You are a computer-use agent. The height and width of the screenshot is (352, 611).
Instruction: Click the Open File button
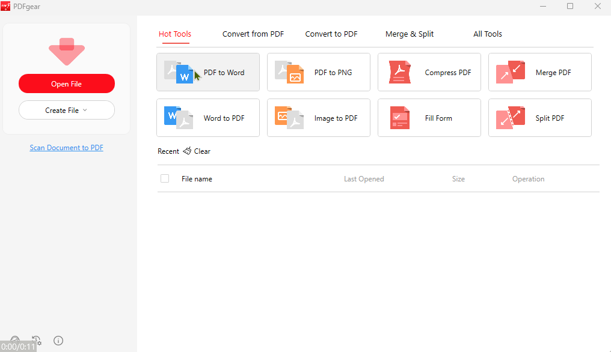pyautogui.click(x=66, y=83)
